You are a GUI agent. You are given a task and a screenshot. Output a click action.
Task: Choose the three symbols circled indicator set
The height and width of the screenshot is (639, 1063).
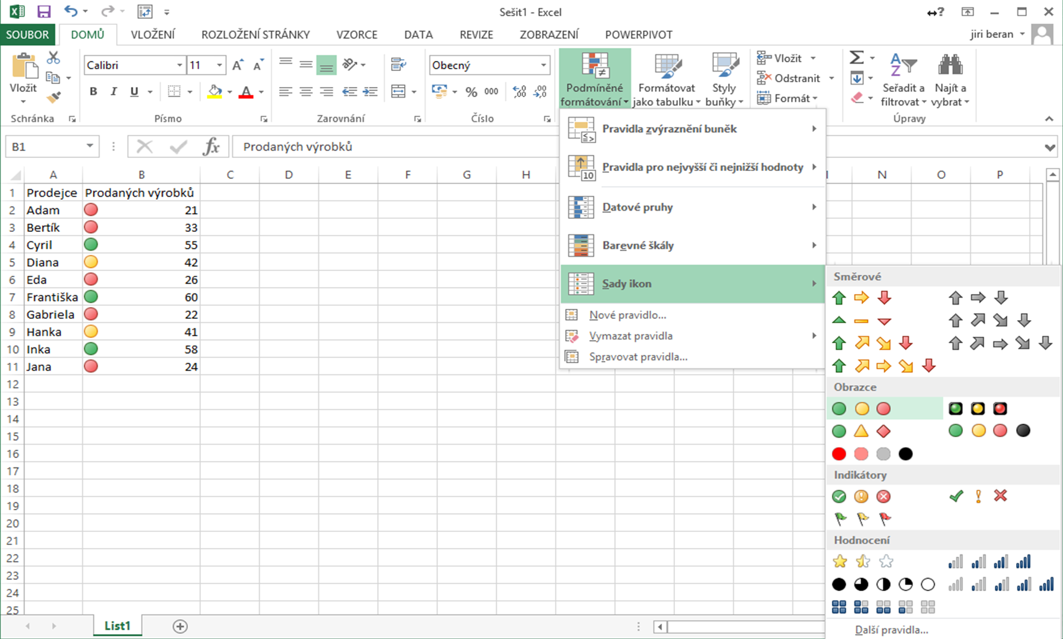tap(862, 496)
